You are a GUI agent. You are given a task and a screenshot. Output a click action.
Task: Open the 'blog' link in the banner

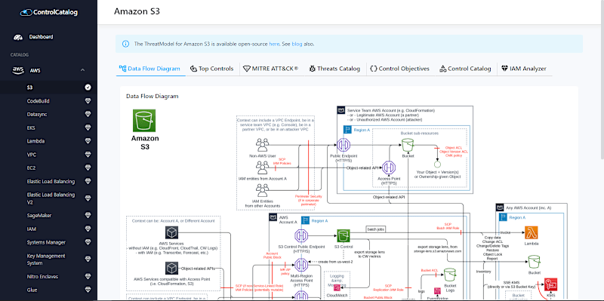297,44
